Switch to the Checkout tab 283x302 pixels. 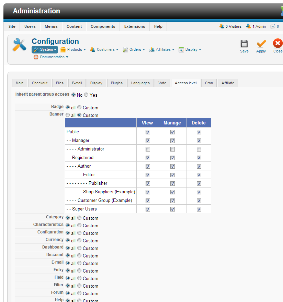(x=39, y=83)
